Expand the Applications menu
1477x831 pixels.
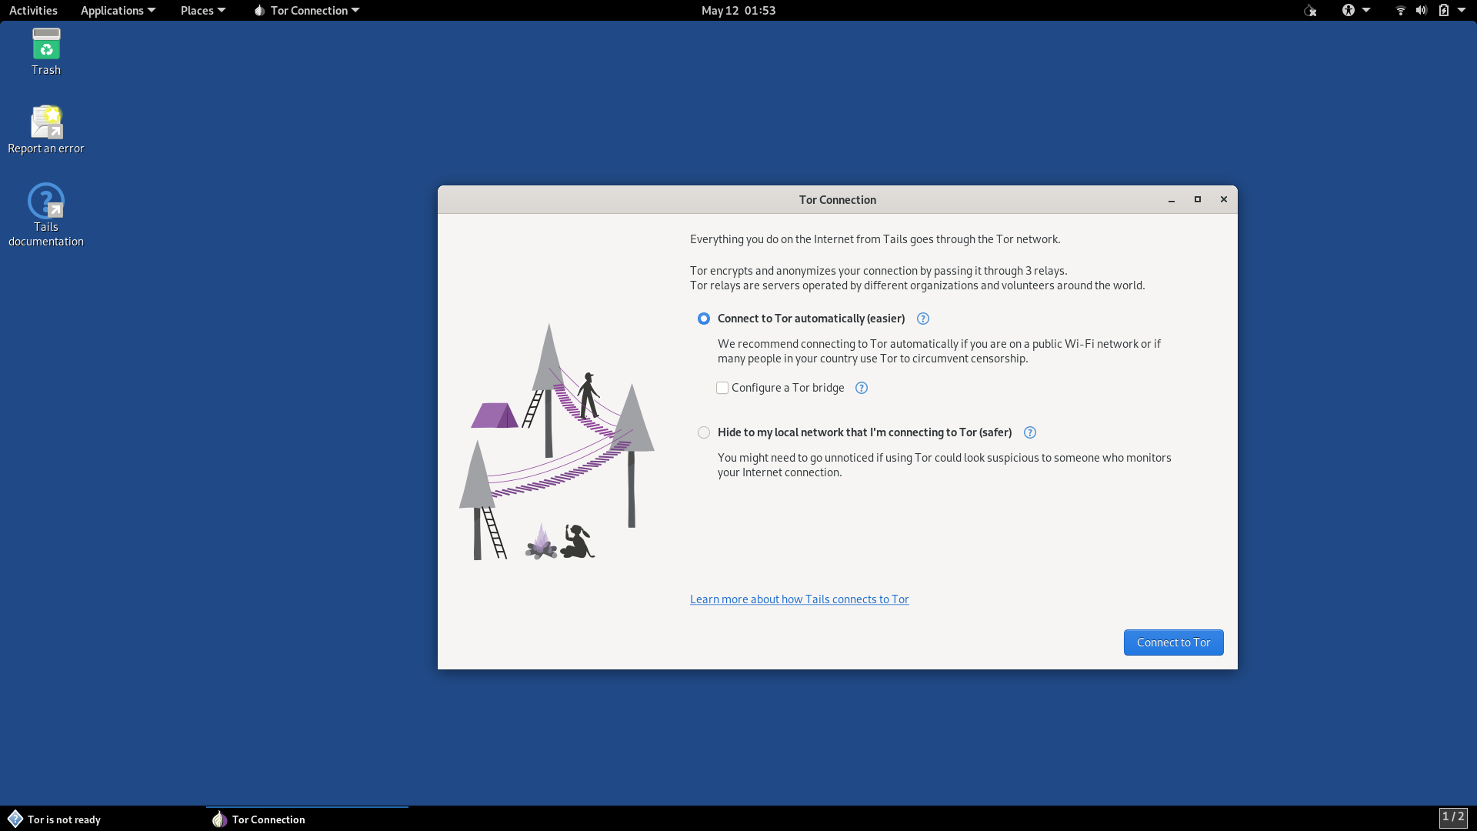[x=118, y=11]
